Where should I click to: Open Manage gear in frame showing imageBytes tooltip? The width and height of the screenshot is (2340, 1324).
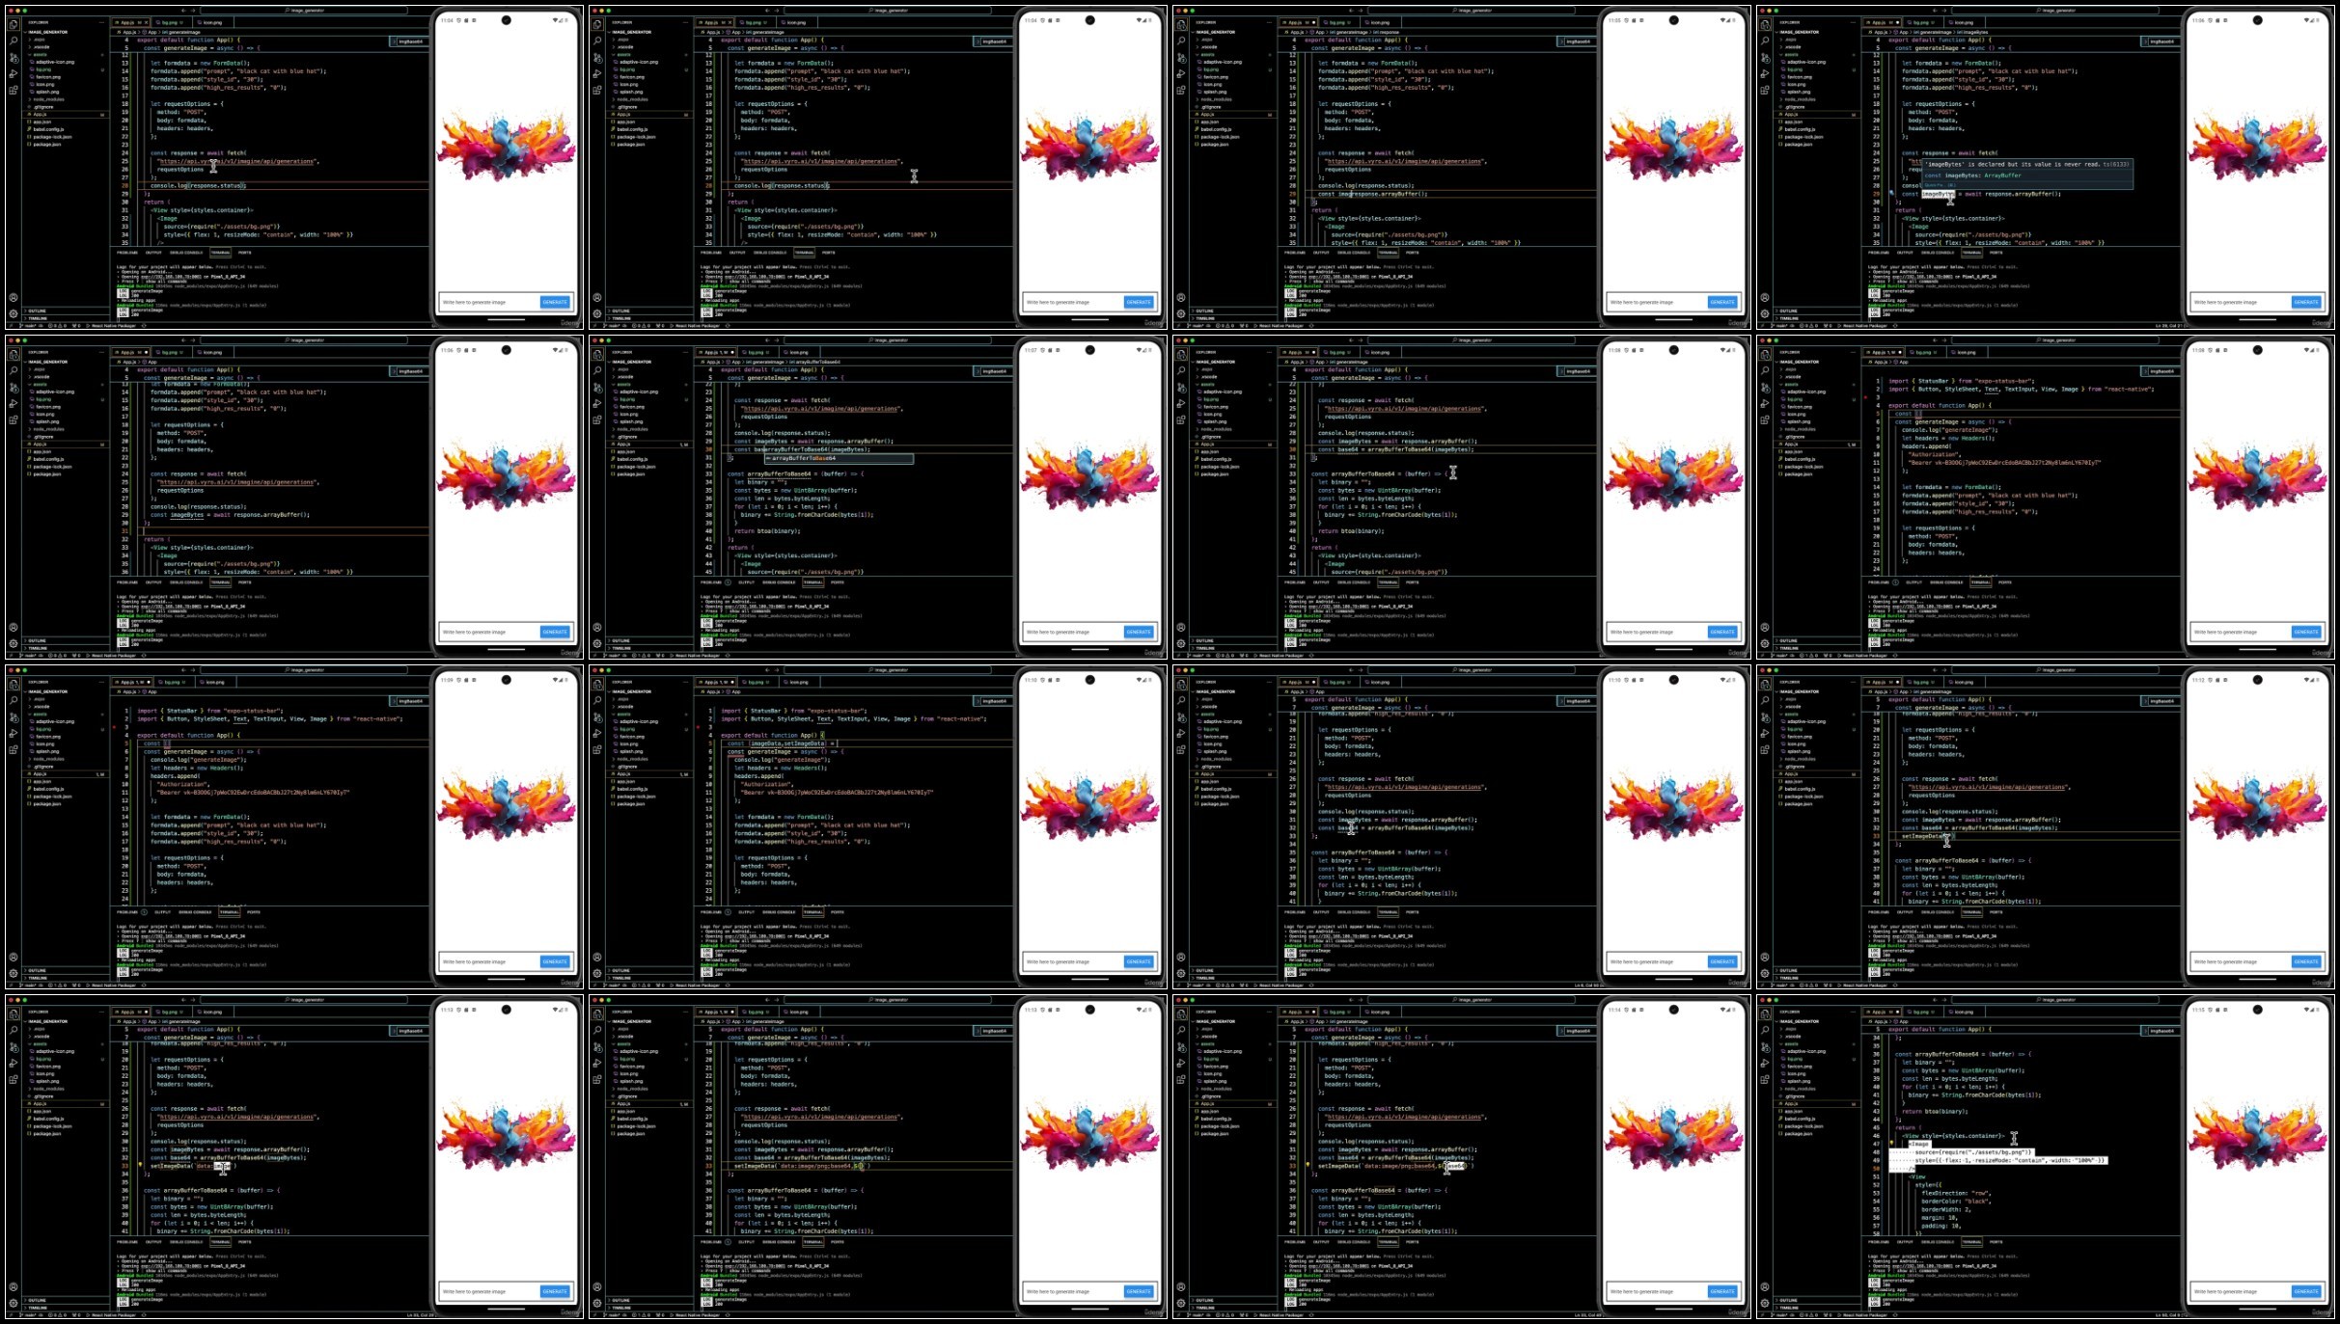tap(1765, 313)
